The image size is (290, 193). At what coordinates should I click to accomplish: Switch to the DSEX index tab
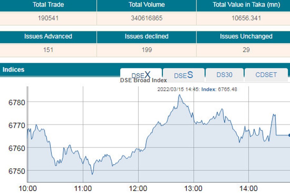[x=141, y=75]
